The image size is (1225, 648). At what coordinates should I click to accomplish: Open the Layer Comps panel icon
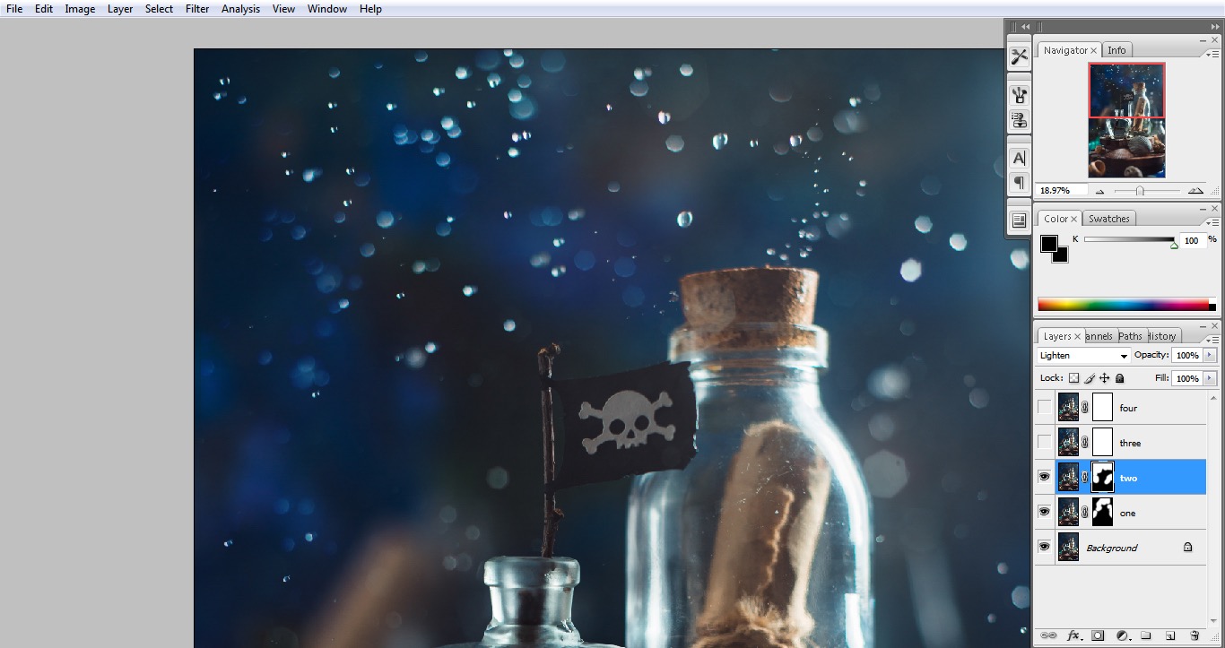1019,220
